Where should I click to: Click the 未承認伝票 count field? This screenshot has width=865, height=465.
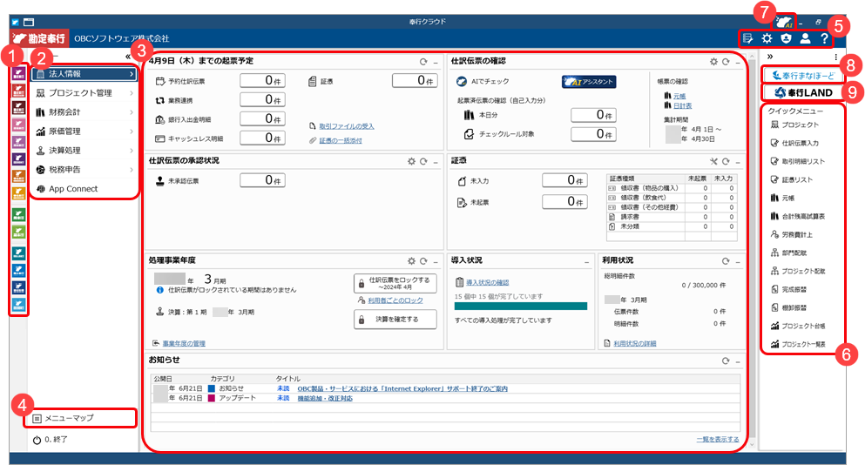262,180
